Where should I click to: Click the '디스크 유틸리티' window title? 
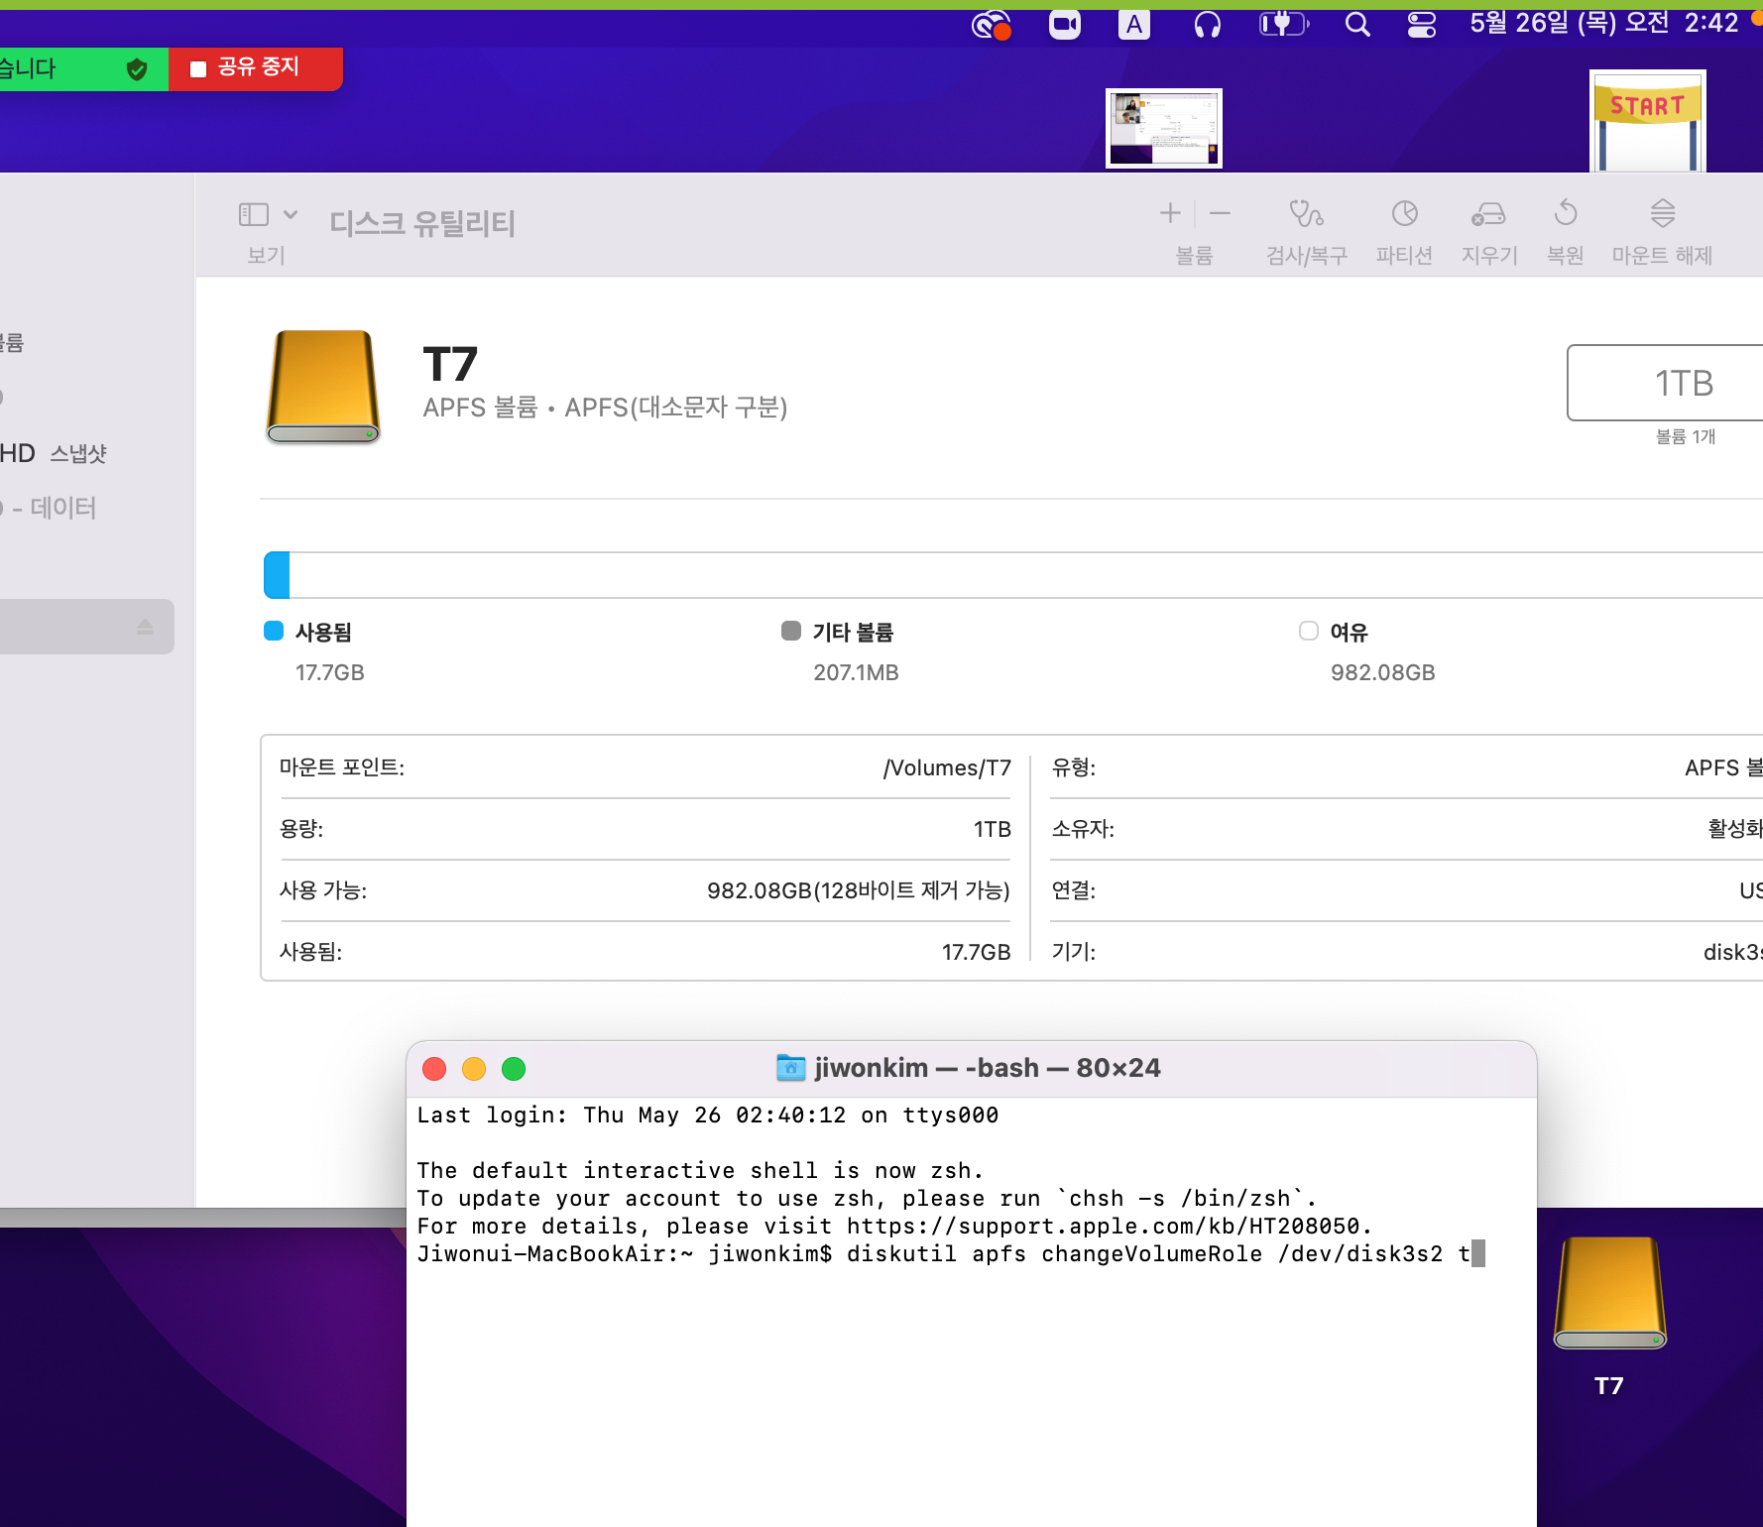pyautogui.click(x=422, y=223)
